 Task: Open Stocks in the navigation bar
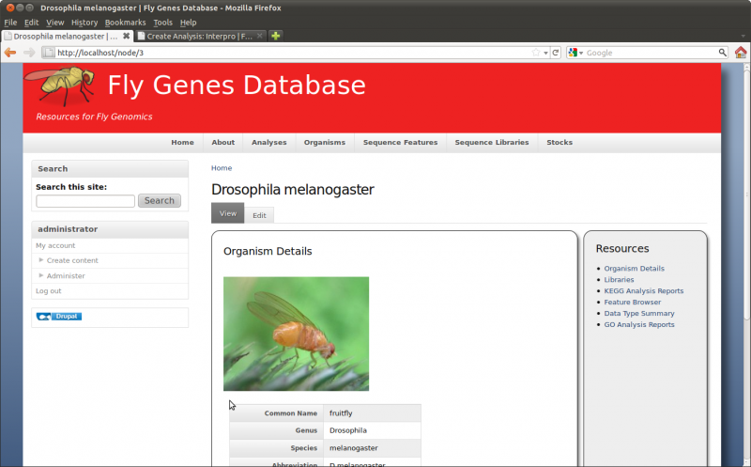click(559, 143)
